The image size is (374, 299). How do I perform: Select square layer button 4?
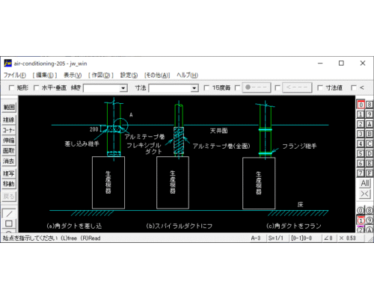click(x=361, y=144)
